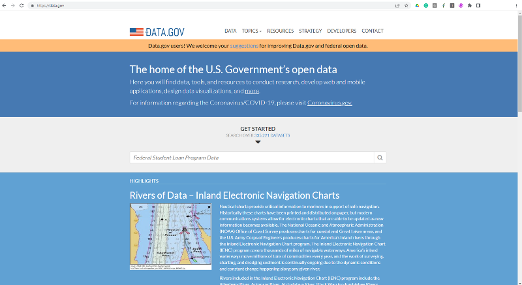Viewport: 522px width, 285px height.
Task: Open the green feather extension icon
Action: coord(444,6)
